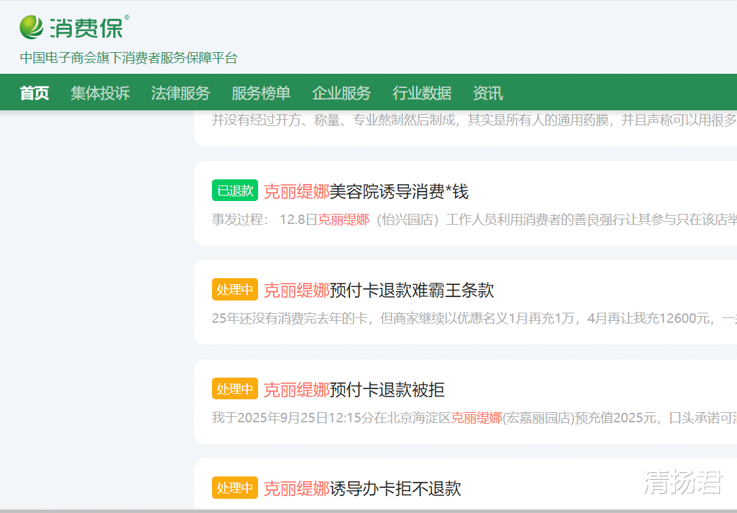Open the 集体投诉 navigation tab
This screenshot has height=513, width=737.
pyautogui.click(x=100, y=93)
